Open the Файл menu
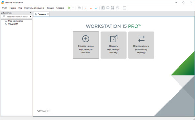The width and height of the screenshot is (195, 120). [x=5, y=8]
